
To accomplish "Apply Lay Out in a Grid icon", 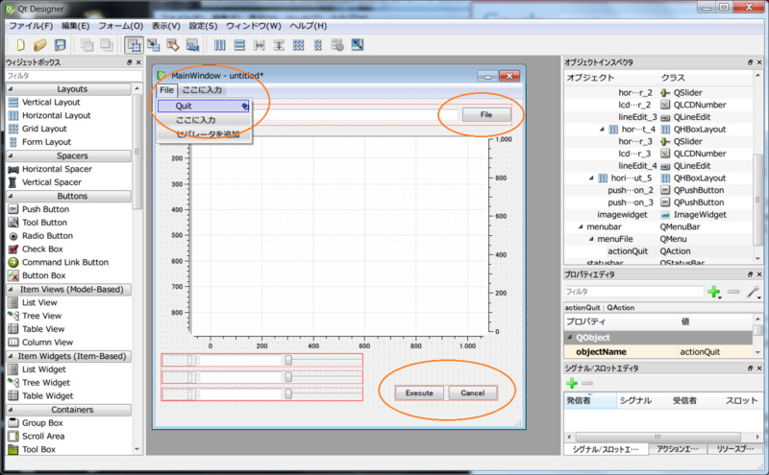I will 298,45.
